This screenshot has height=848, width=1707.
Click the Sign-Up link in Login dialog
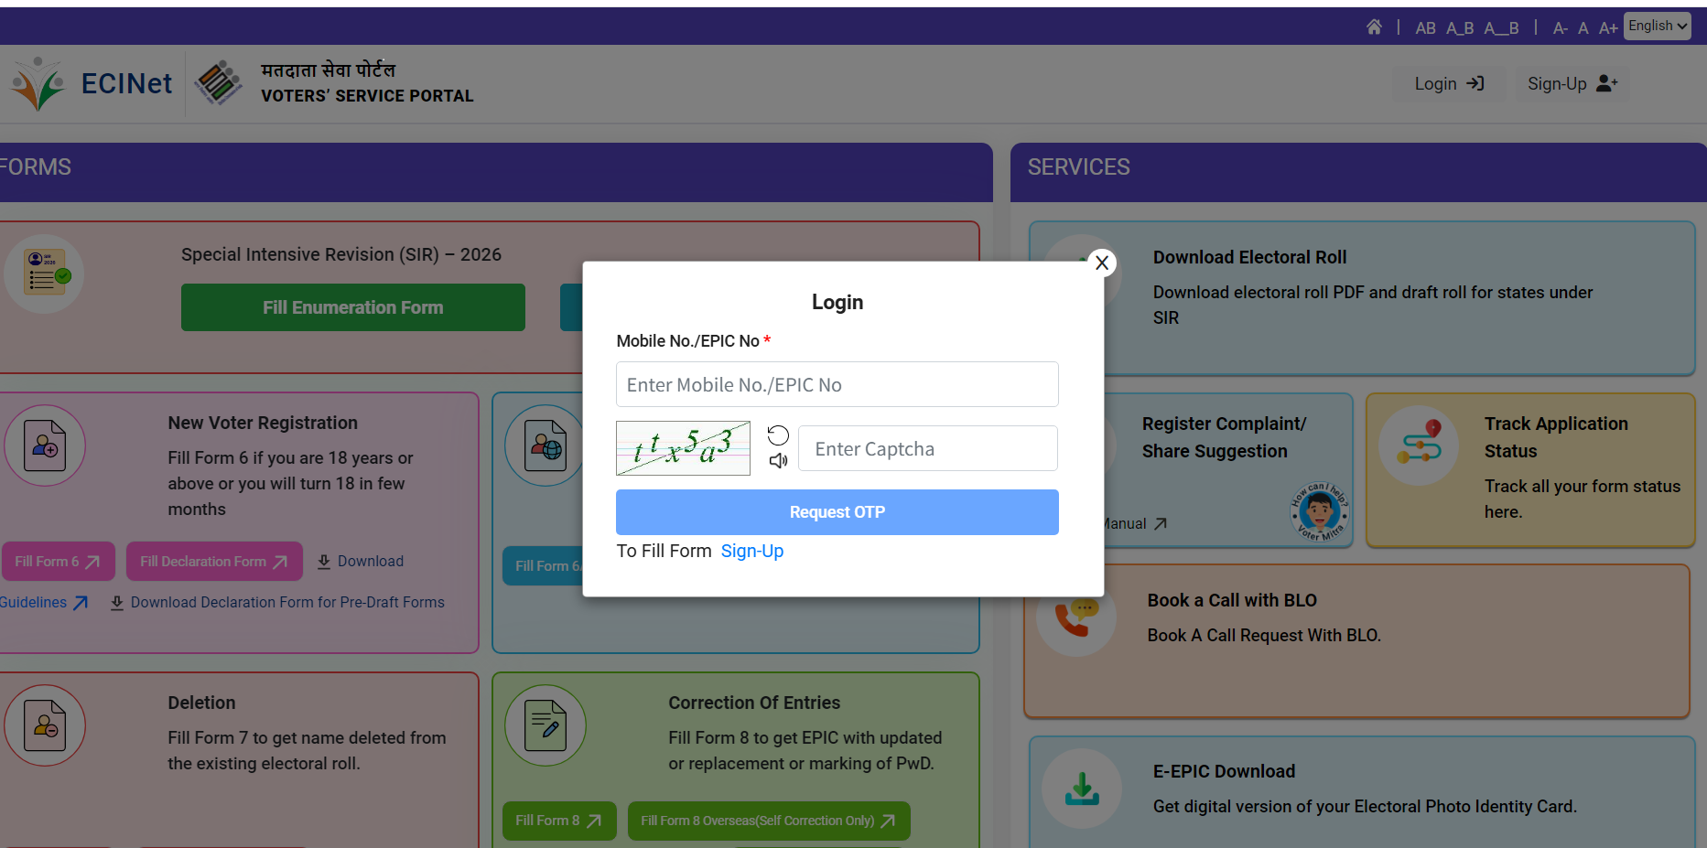pyautogui.click(x=751, y=552)
